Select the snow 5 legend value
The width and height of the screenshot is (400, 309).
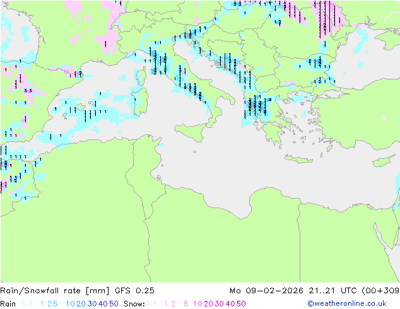click(x=186, y=304)
